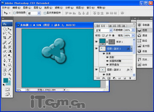Screen dimensions: 154x112
Task: Select the Pen tool
Action: coord(5,60)
